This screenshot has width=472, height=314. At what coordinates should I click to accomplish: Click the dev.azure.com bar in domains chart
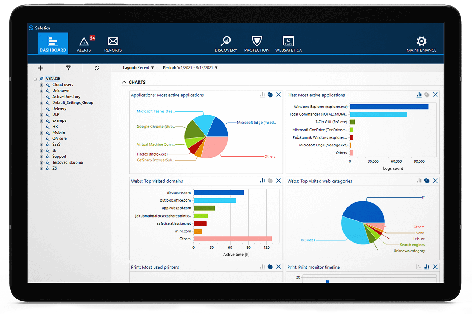coord(219,193)
